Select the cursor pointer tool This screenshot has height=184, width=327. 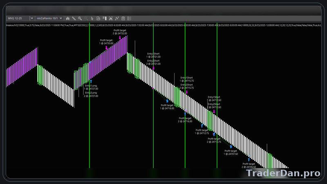[x=92, y=18]
